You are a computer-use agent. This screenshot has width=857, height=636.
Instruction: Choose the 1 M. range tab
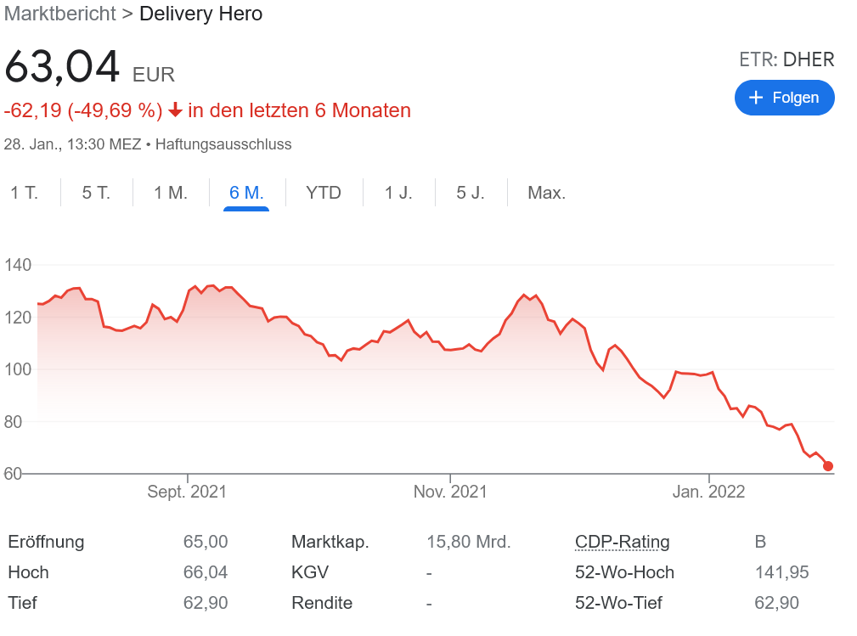point(171,193)
